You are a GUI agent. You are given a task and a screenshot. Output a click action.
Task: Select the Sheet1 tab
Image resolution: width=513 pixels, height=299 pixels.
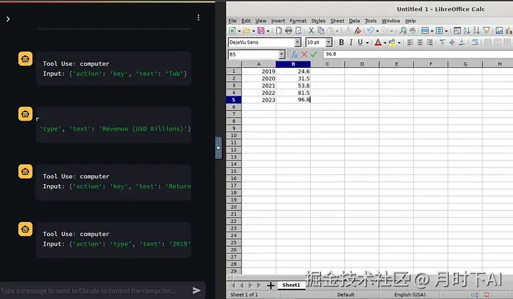291,285
